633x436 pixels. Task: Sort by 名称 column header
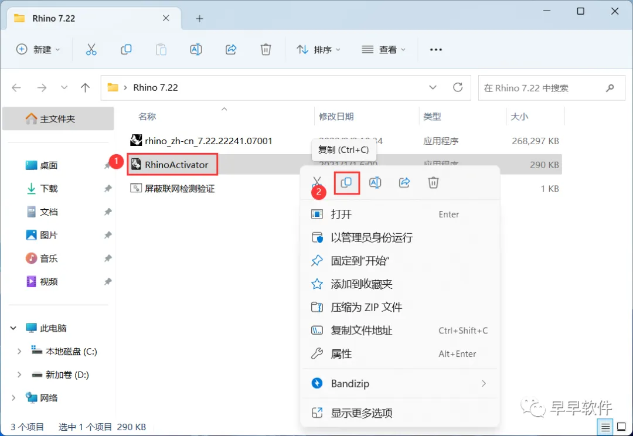[147, 117]
